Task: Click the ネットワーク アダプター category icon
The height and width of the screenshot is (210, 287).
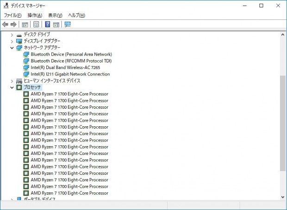Action: click(x=19, y=48)
